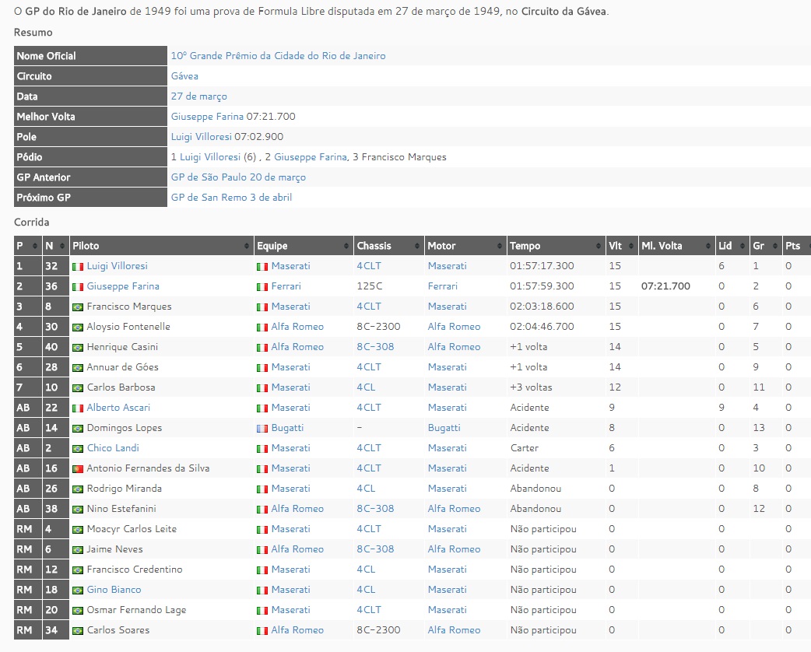
Task: Click Brazilian flag beside Carlos Soares
Action: [78, 631]
